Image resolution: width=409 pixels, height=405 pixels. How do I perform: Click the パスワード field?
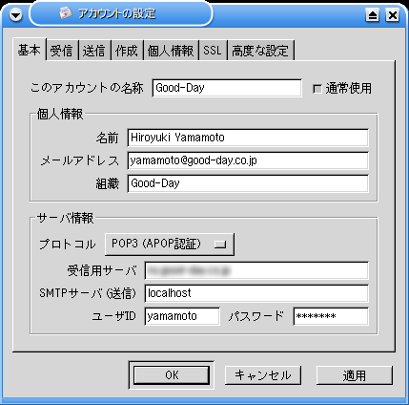tap(331, 316)
